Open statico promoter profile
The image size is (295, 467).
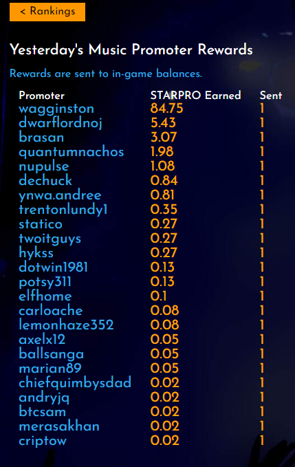[41, 224]
